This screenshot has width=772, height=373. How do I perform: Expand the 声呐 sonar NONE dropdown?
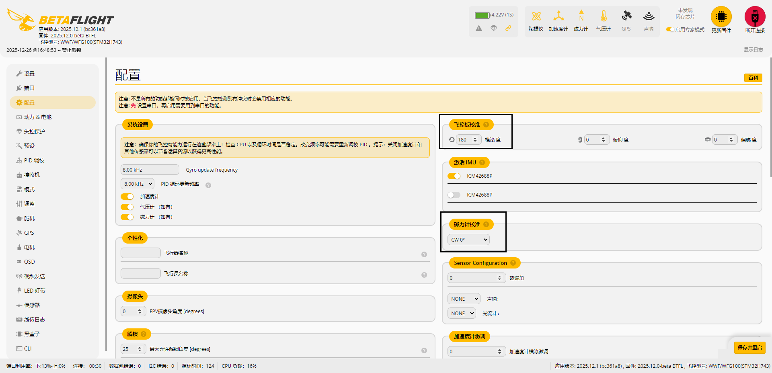[x=464, y=299]
